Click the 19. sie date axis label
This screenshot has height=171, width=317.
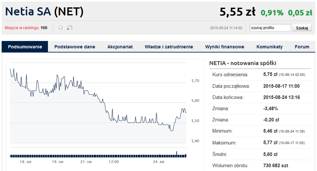pyautogui.click(x=58, y=162)
